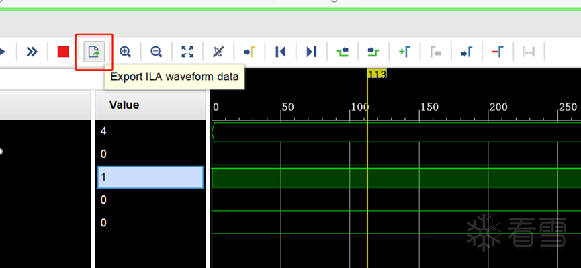Go to previous marker (grayed arrow)
This screenshot has height=268, width=581.
click(435, 52)
